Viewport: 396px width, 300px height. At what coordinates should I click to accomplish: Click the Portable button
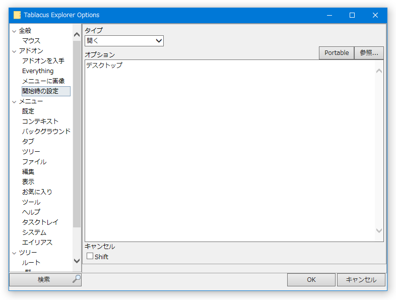(x=337, y=53)
